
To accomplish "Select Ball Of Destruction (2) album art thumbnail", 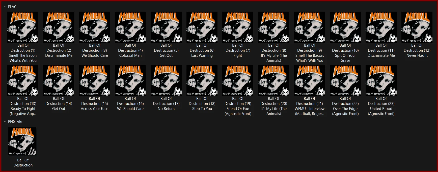I will click(x=59, y=27).
